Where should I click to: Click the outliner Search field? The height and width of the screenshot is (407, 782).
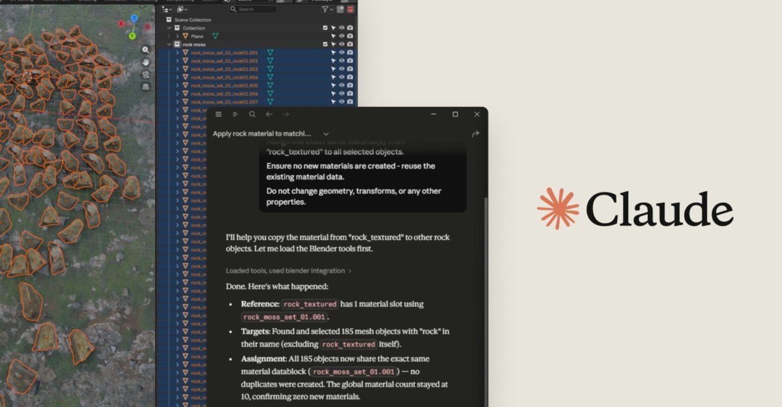pyautogui.click(x=255, y=10)
